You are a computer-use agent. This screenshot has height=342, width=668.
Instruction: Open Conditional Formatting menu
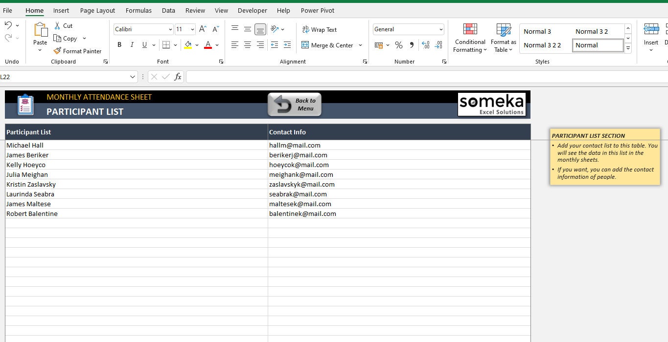click(470, 38)
